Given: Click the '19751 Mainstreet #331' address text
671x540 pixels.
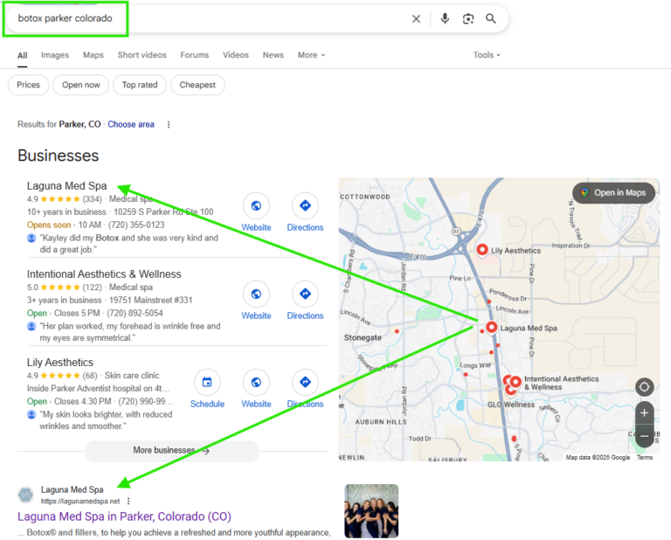Looking at the screenshot, I should [x=150, y=301].
